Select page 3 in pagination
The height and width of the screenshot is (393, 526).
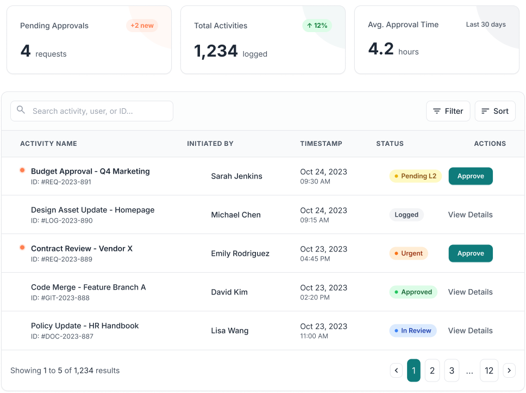(452, 371)
